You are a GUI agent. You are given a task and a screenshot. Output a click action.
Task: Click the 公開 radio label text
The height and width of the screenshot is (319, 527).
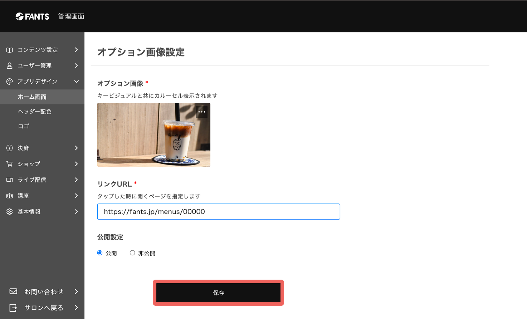click(x=111, y=253)
